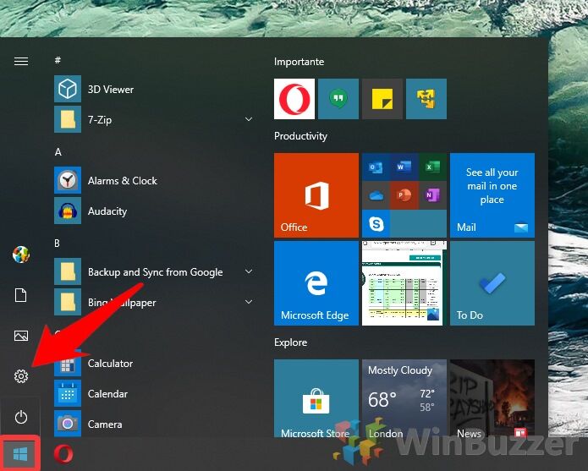The height and width of the screenshot is (471, 588).
Task: Open the user account avatar icon
Action: tap(21, 255)
